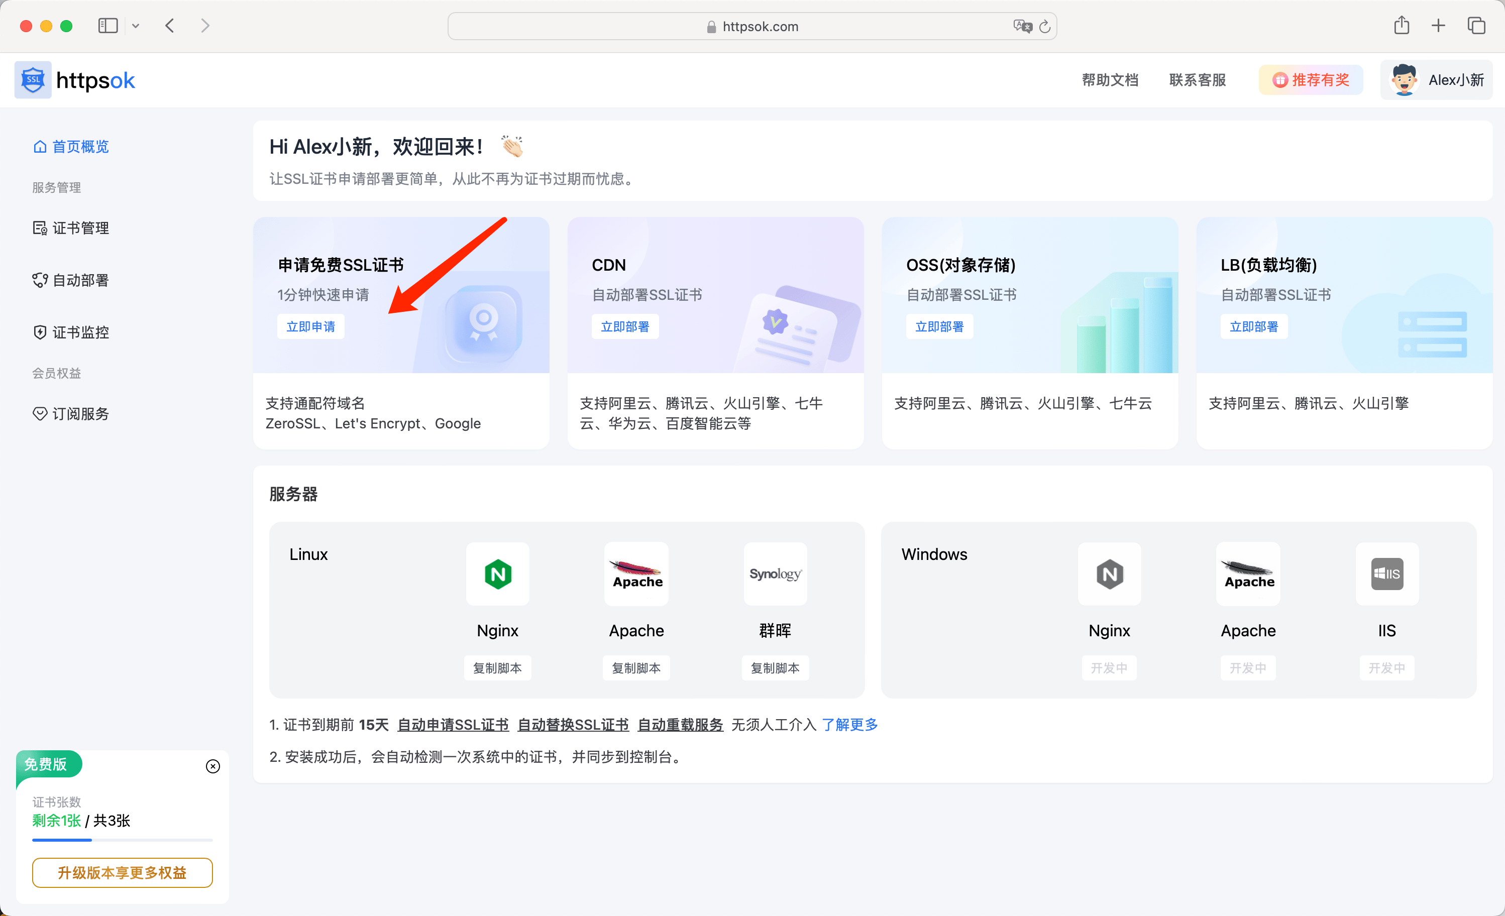
Task: Open the 了解更多 link
Action: pos(849,725)
